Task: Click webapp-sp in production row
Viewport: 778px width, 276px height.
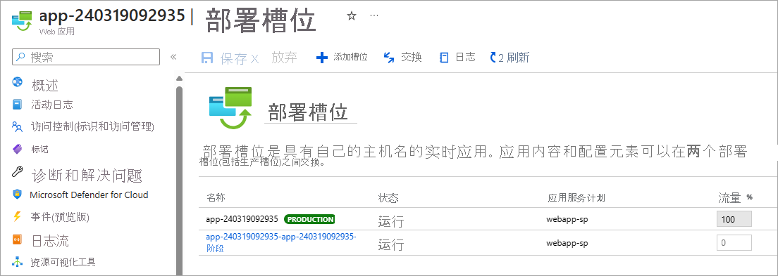Action: 567,220
